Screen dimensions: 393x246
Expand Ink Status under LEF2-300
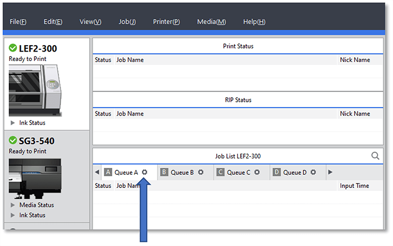tap(13, 123)
